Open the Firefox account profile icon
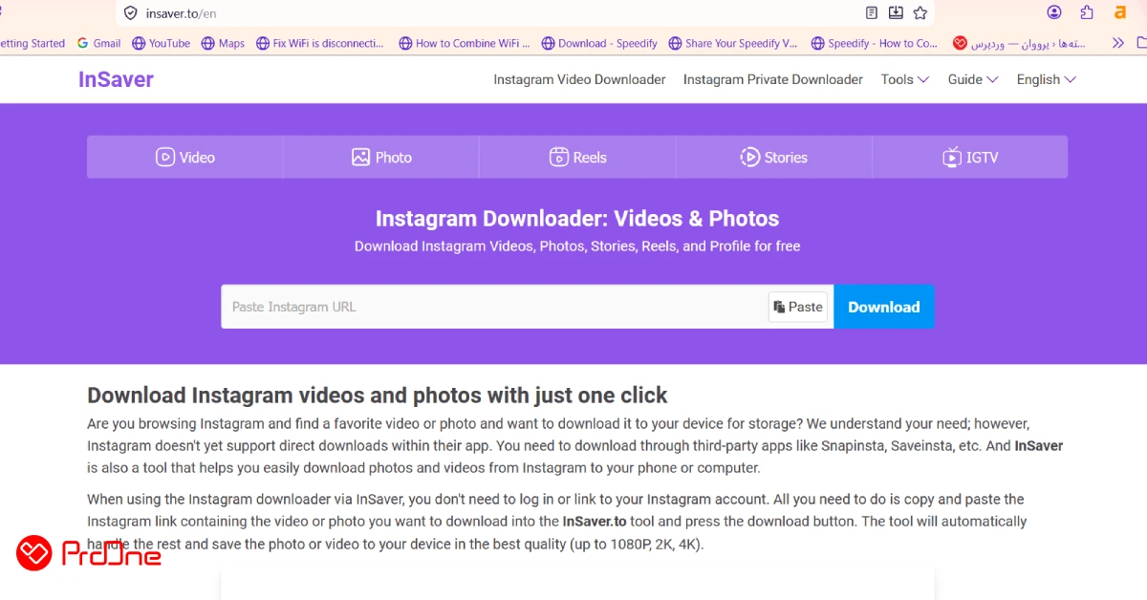Screen dimensions: 1147x600 pos(1054,12)
